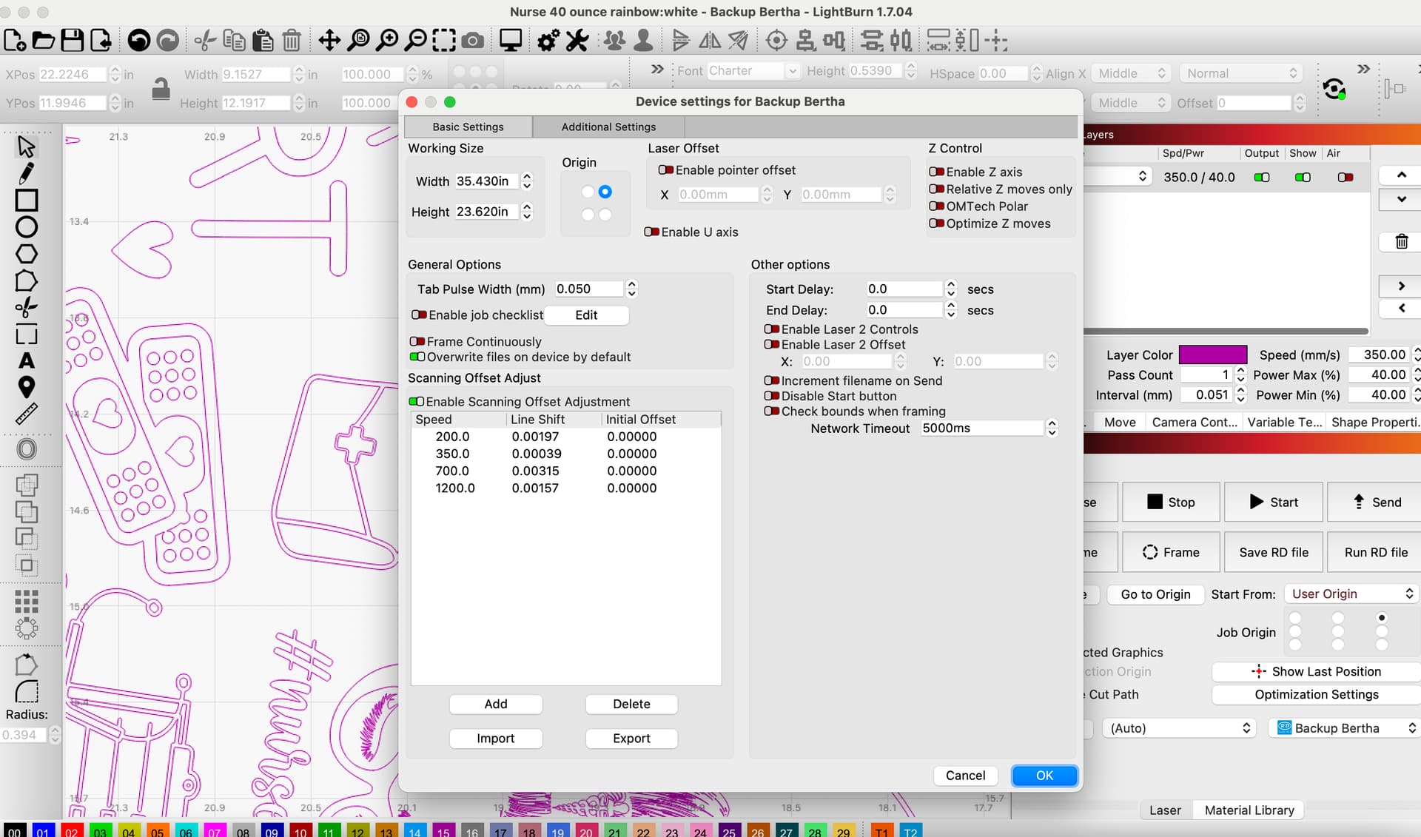Select the Text tool letter A
The image size is (1421, 837).
coord(26,360)
